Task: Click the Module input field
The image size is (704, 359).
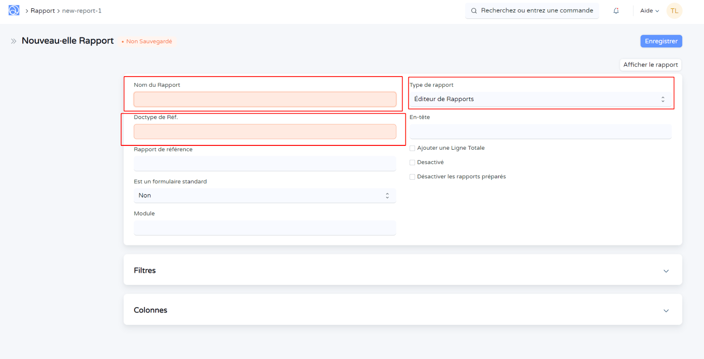Action: pyautogui.click(x=264, y=228)
